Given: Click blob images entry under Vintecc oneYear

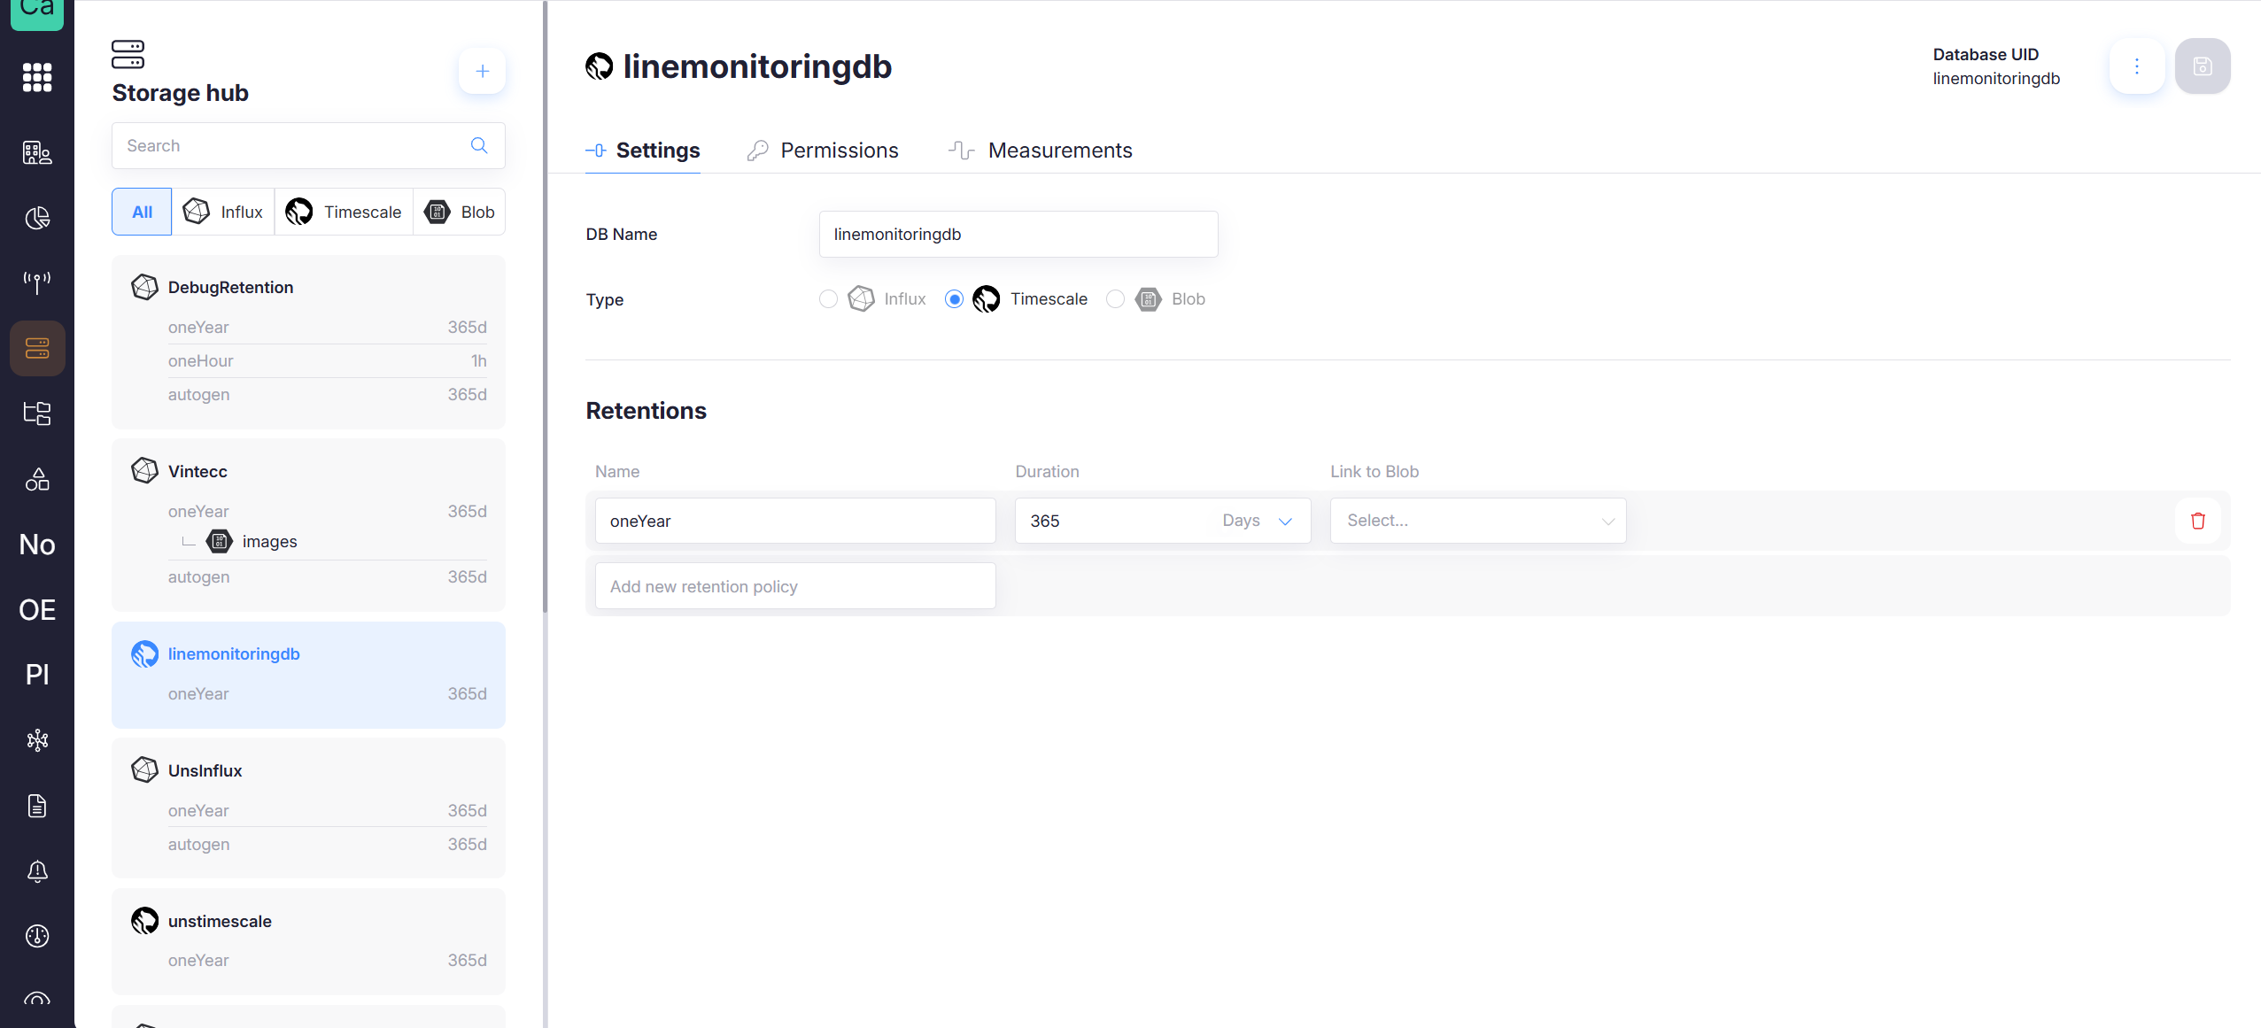Looking at the screenshot, I should point(253,541).
